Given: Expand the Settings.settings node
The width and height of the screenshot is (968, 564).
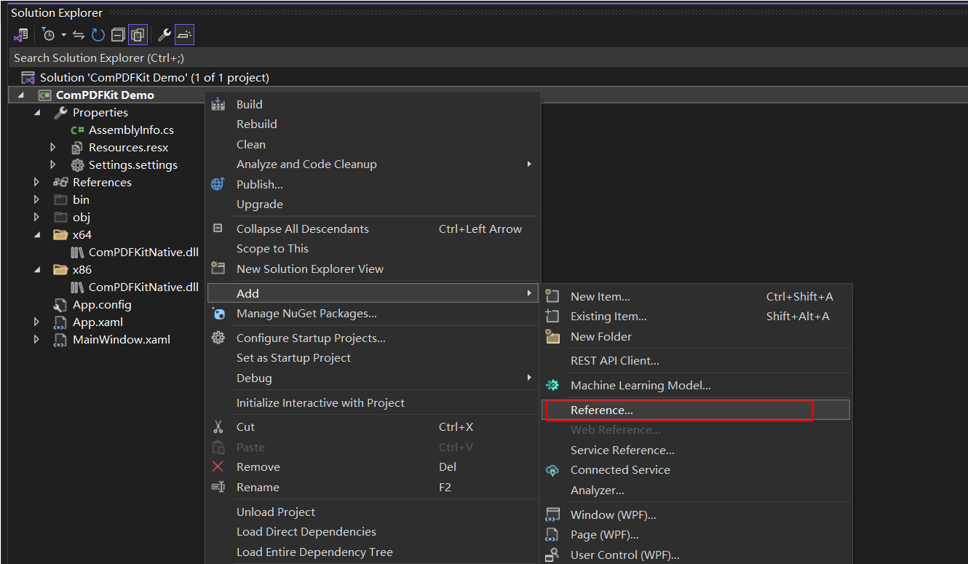Looking at the screenshot, I should pyautogui.click(x=53, y=164).
